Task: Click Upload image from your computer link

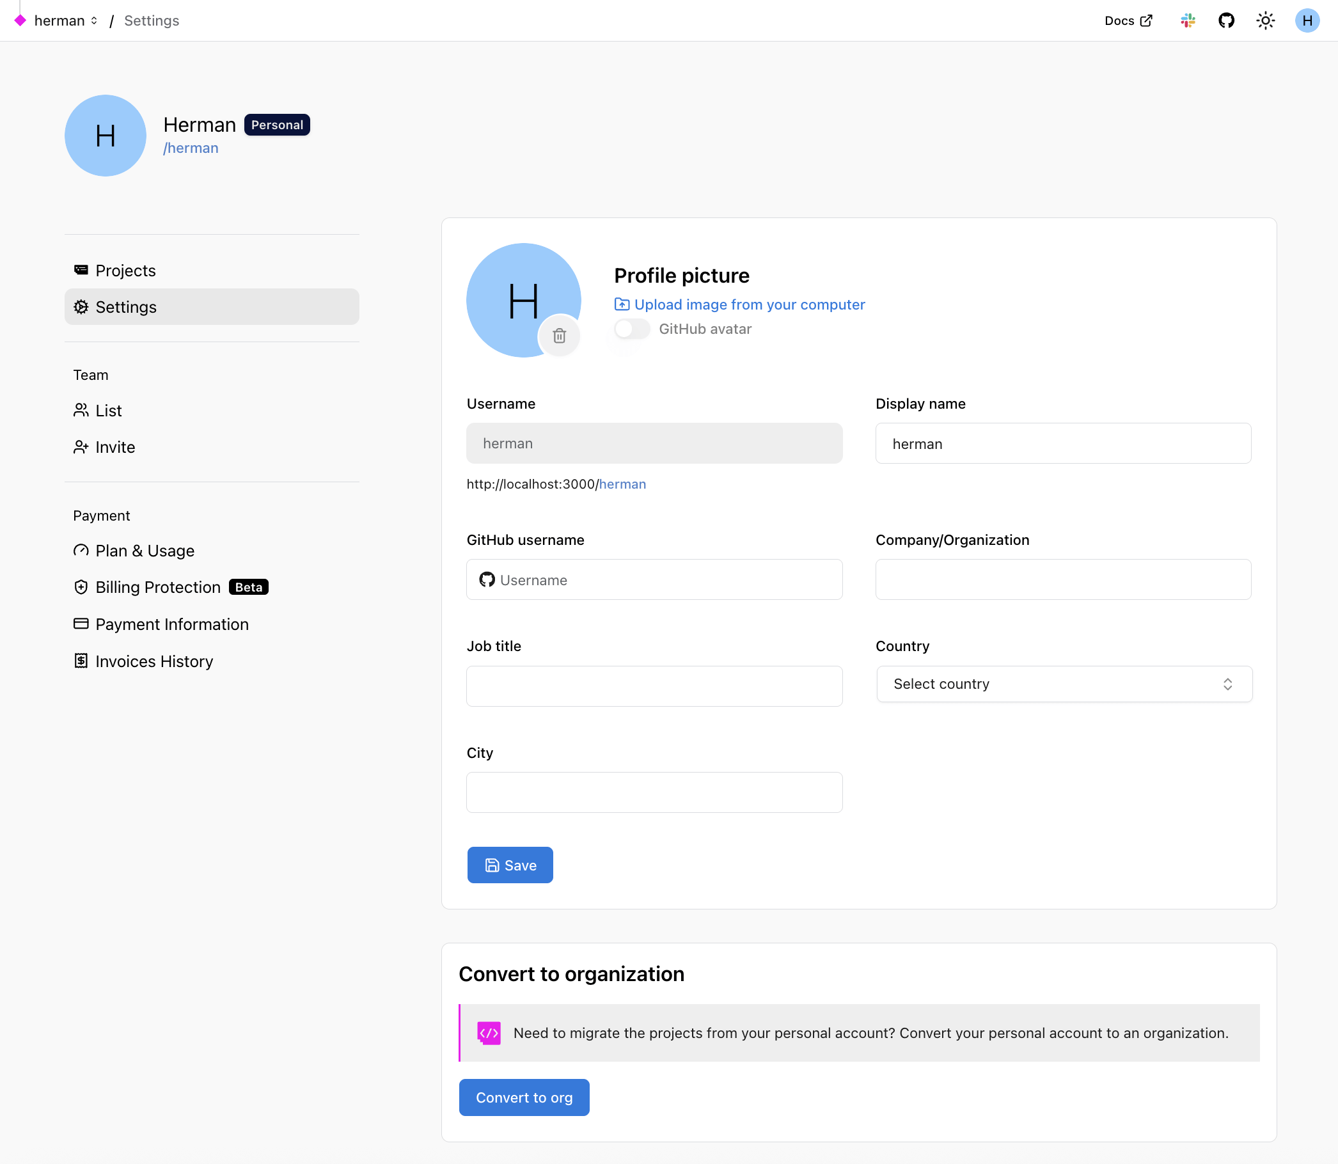Action: (750, 304)
